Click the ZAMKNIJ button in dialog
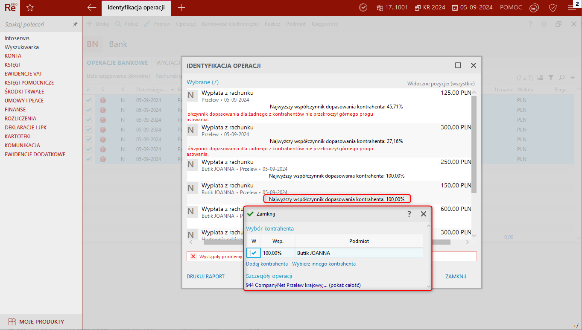This screenshot has width=582, height=330. tap(456, 277)
